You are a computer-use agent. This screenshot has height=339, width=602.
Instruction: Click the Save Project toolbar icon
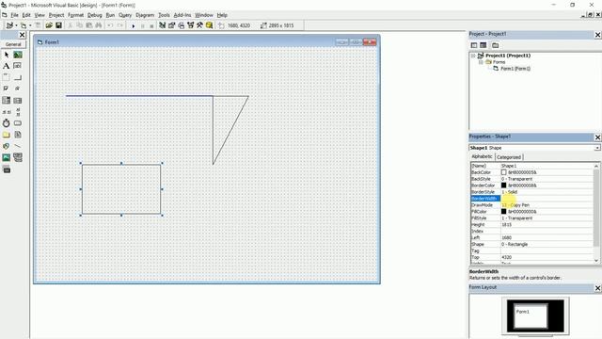point(58,25)
